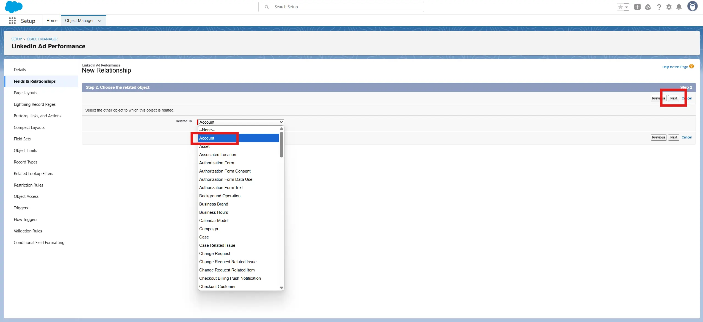703x322 pixels.
Task: Open Page Layouts in the sidebar
Action: coord(26,93)
